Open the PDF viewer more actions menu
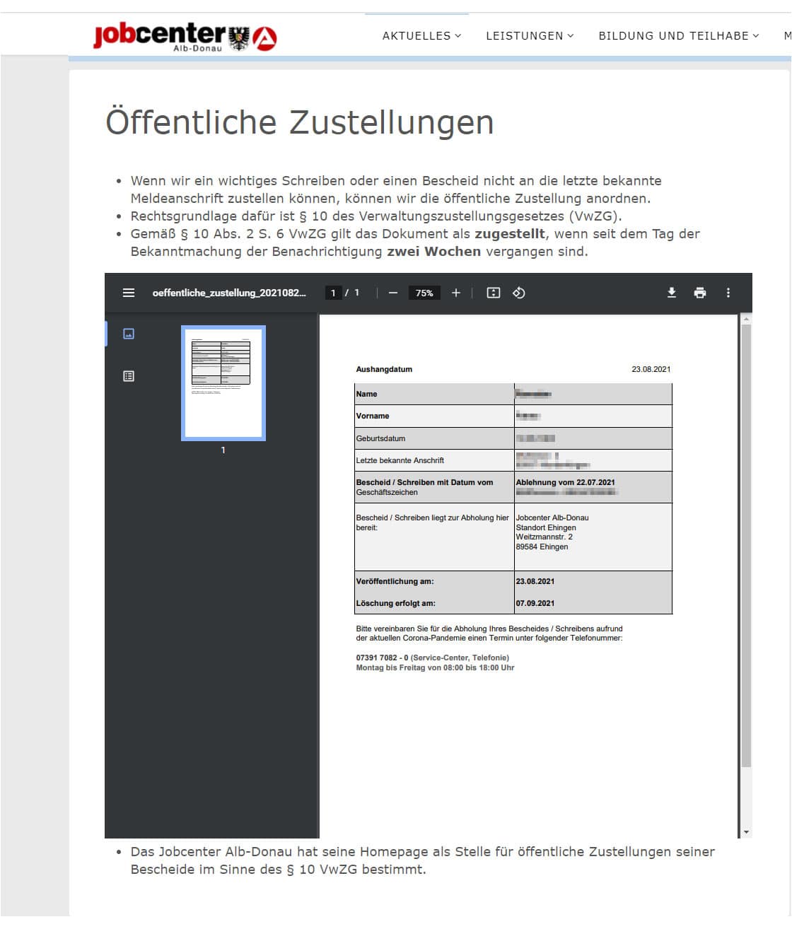The height and width of the screenshot is (929, 792). pyautogui.click(x=728, y=293)
